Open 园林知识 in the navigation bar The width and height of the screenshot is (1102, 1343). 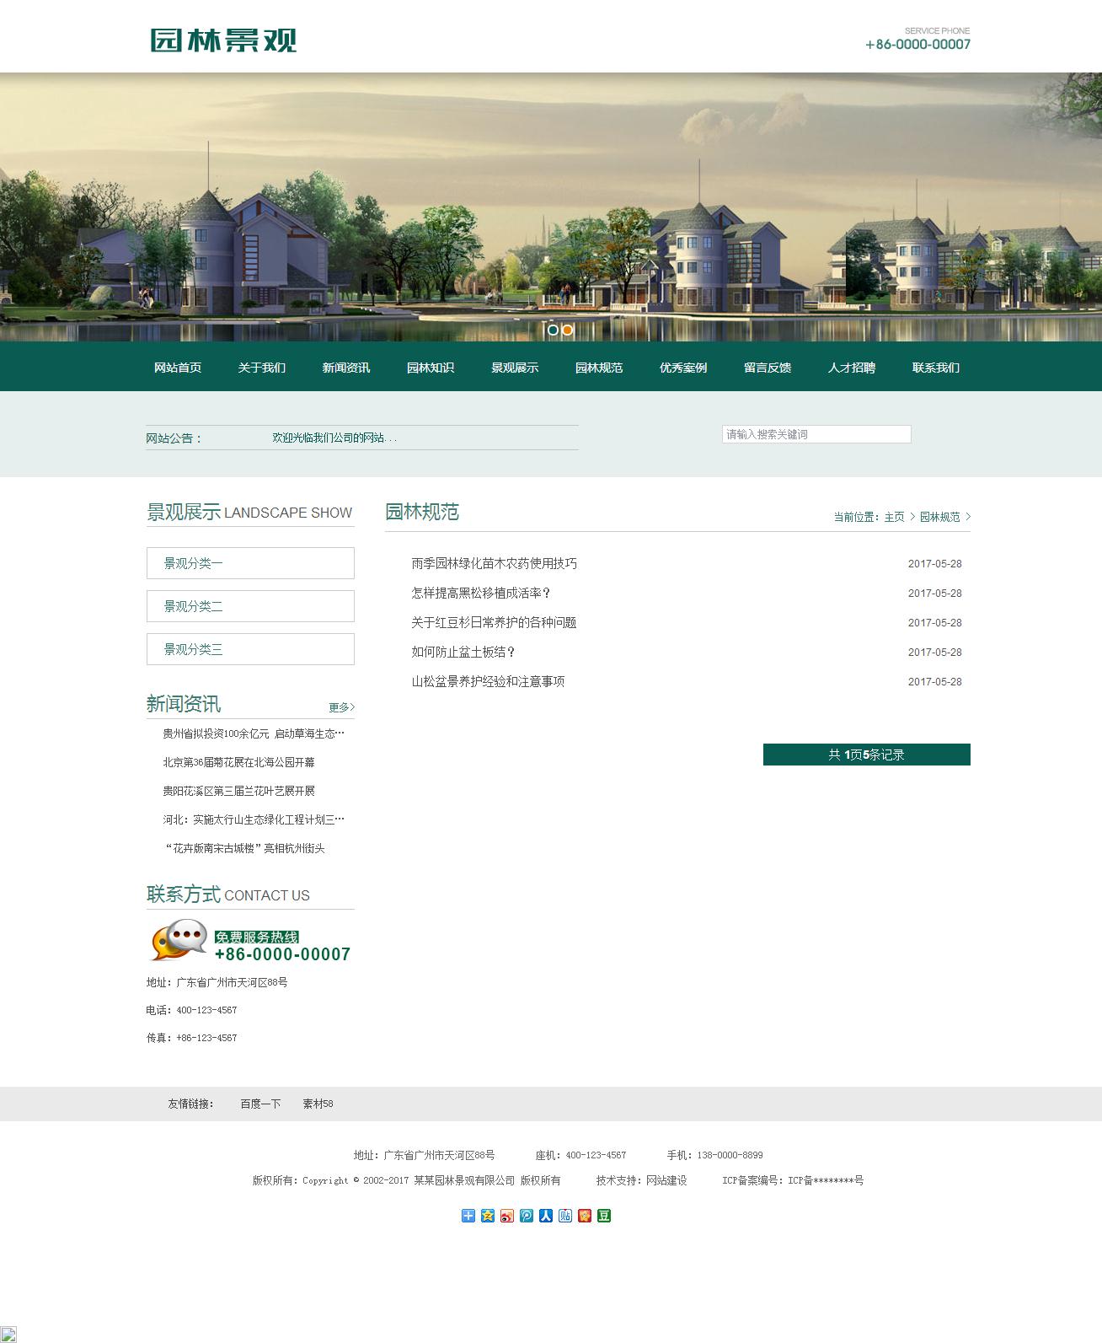click(x=430, y=368)
